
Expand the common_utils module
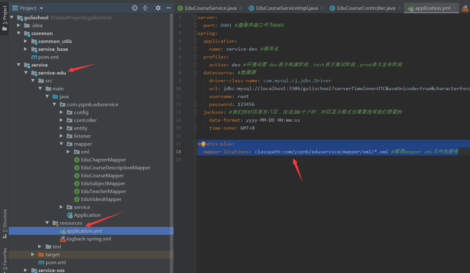coord(26,41)
